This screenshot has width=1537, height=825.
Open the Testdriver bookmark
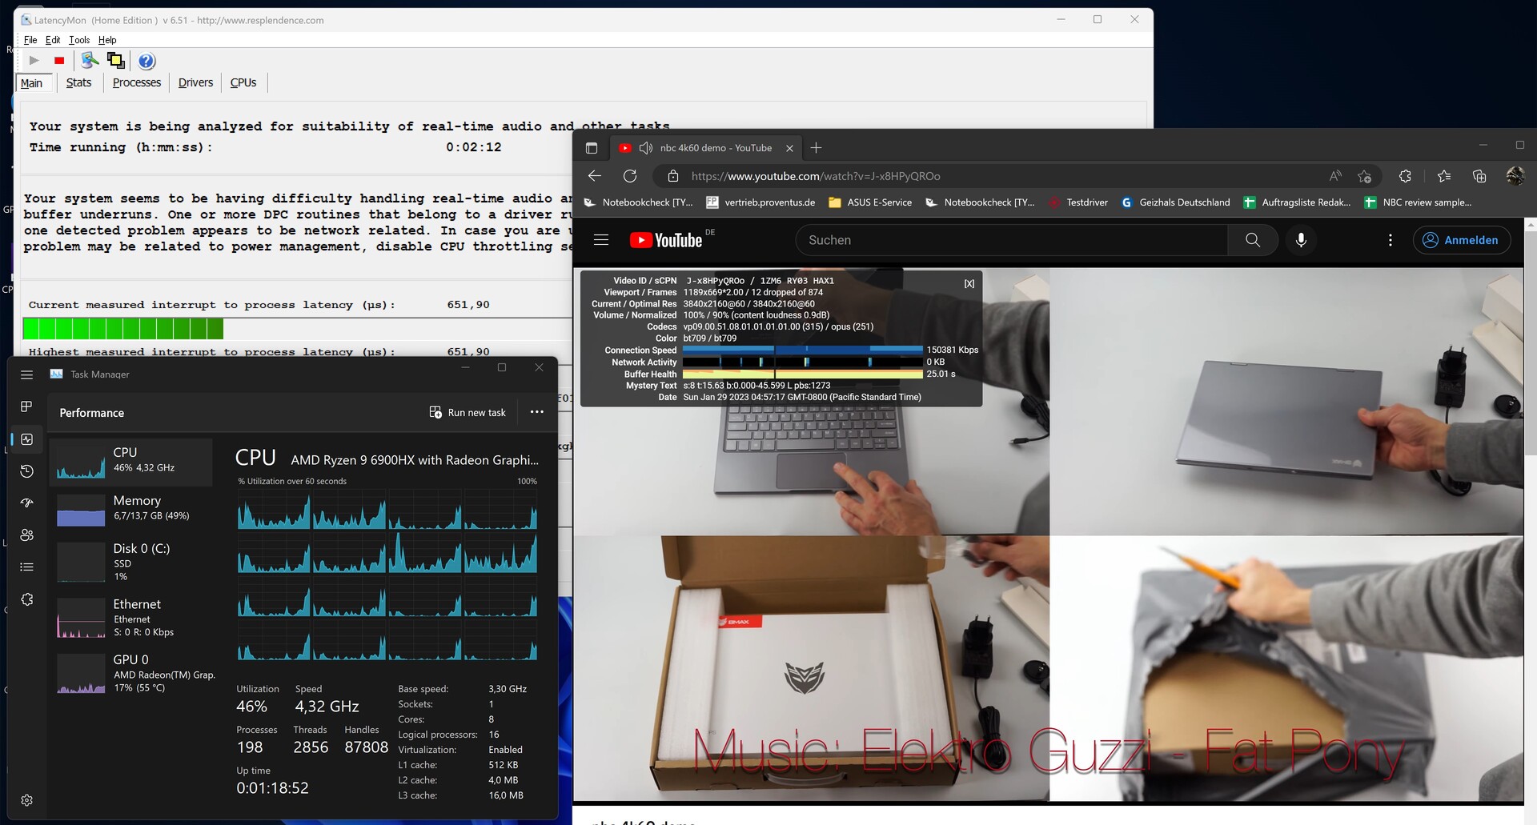[1078, 202]
